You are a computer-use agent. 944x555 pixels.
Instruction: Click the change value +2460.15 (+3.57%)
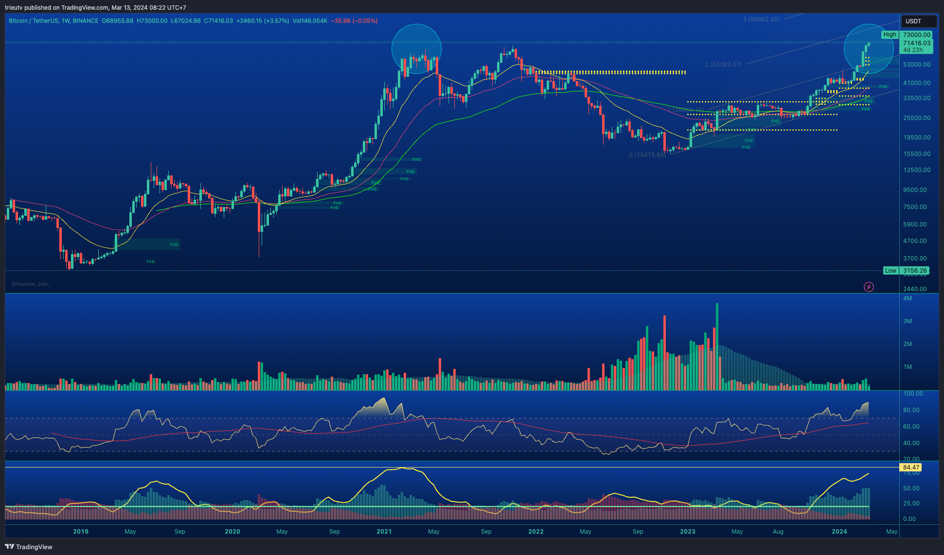coord(263,21)
